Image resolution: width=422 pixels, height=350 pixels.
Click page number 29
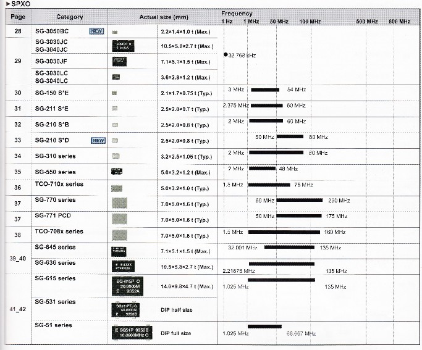click(x=18, y=61)
